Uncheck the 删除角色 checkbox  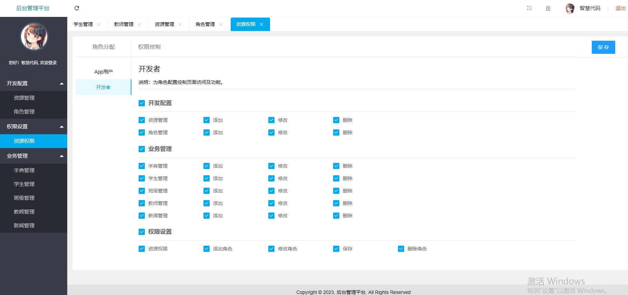[x=401, y=249]
